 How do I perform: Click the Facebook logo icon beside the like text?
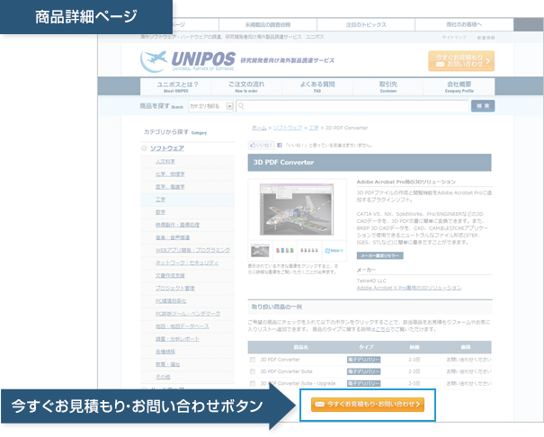coord(280,145)
